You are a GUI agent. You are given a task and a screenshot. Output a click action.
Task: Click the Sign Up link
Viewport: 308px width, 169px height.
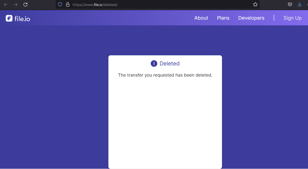[x=292, y=18]
